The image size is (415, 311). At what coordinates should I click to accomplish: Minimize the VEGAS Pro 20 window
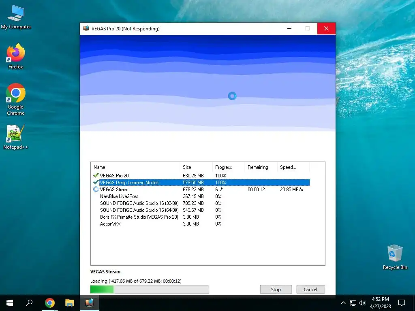tap(289, 28)
